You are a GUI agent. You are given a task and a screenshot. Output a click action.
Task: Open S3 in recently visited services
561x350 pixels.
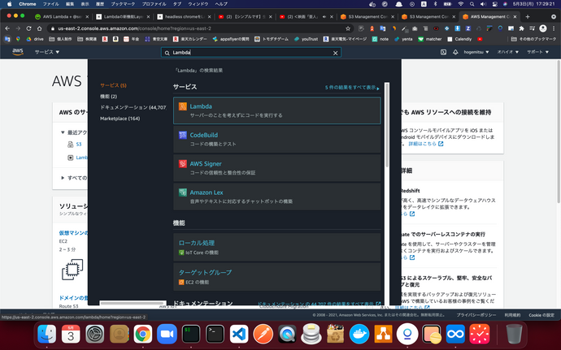tap(79, 145)
